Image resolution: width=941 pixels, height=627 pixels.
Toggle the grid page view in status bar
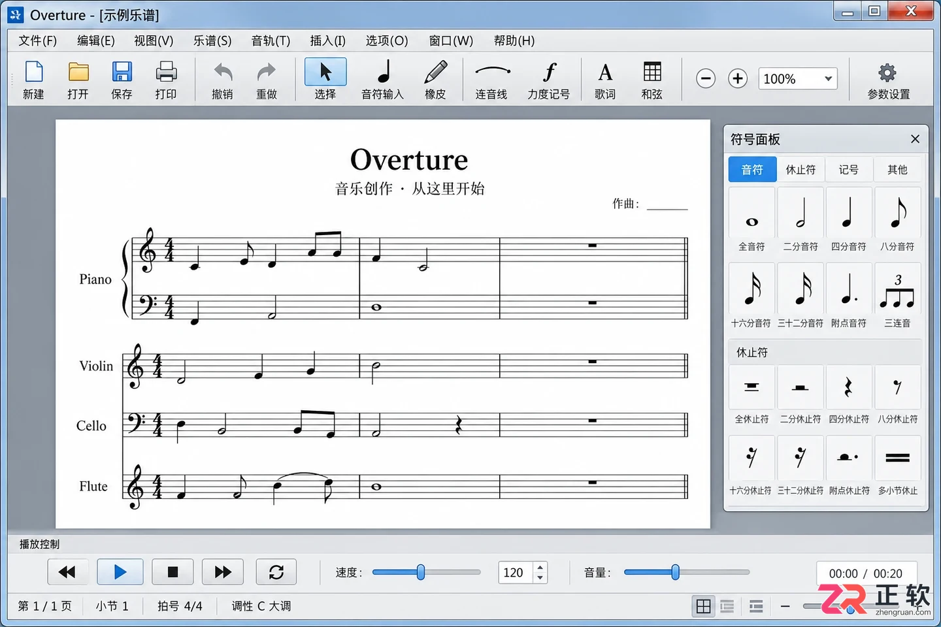703,607
